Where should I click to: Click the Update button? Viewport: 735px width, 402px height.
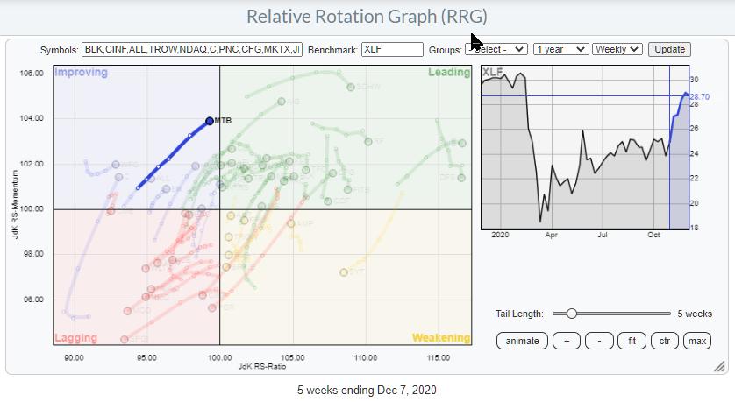click(x=669, y=50)
